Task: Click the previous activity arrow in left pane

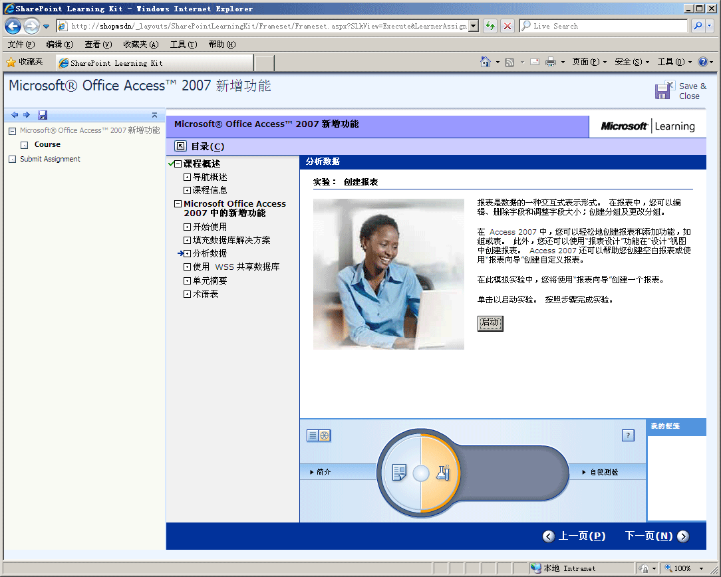Action: [x=15, y=115]
